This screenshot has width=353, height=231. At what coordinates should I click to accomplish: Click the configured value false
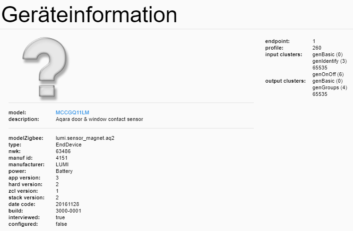61,224
